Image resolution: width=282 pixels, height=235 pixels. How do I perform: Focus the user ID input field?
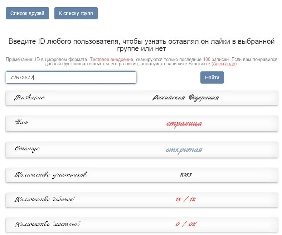(x=71, y=77)
